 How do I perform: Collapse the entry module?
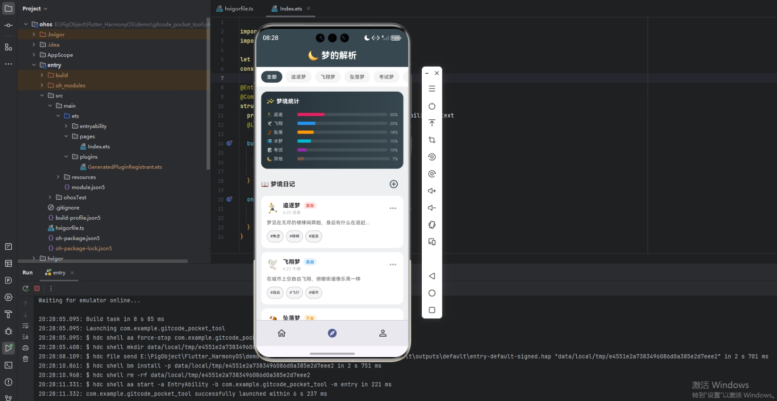click(x=34, y=65)
